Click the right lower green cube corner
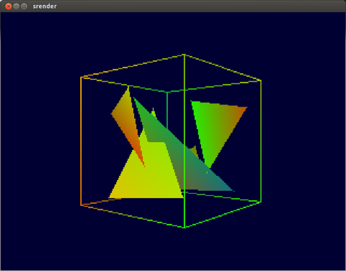Viewport: 346px width, 271px height. 261,202
